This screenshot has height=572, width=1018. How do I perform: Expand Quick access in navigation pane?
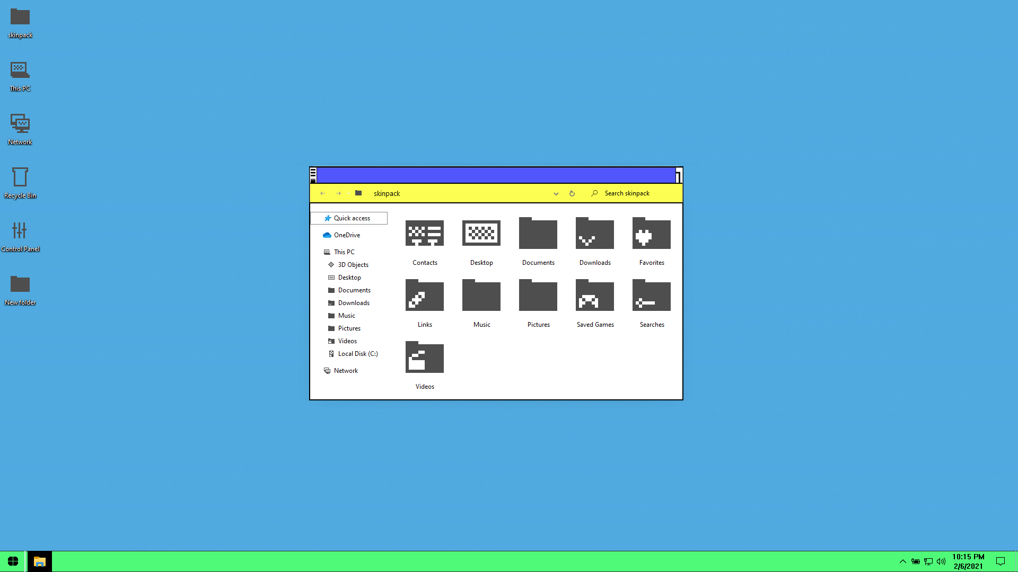click(x=352, y=218)
